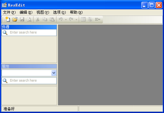
Task: Click the 属性 panel header
Action: (x=29, y=66)
